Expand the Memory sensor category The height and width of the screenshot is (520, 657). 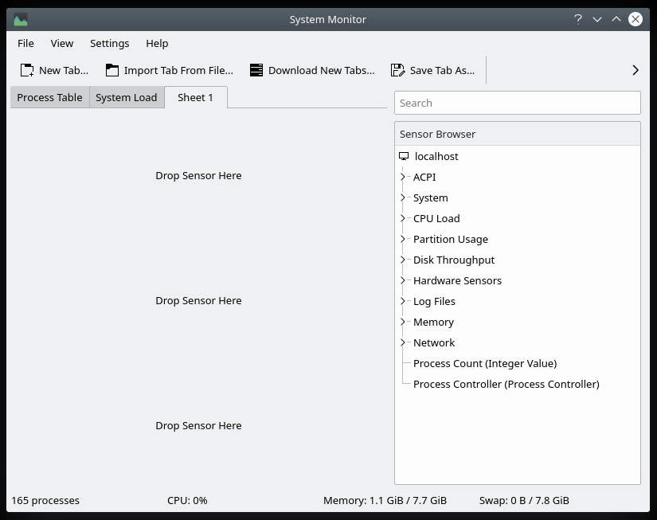coord(403,322)
